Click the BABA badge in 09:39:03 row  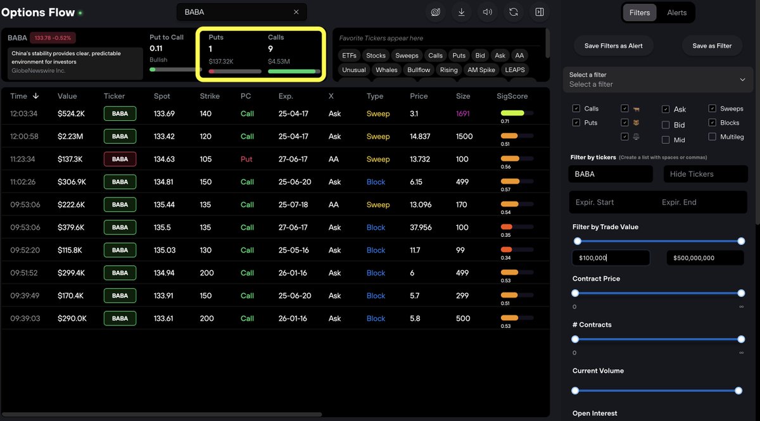pyautogui.click(x=120, y=318)
